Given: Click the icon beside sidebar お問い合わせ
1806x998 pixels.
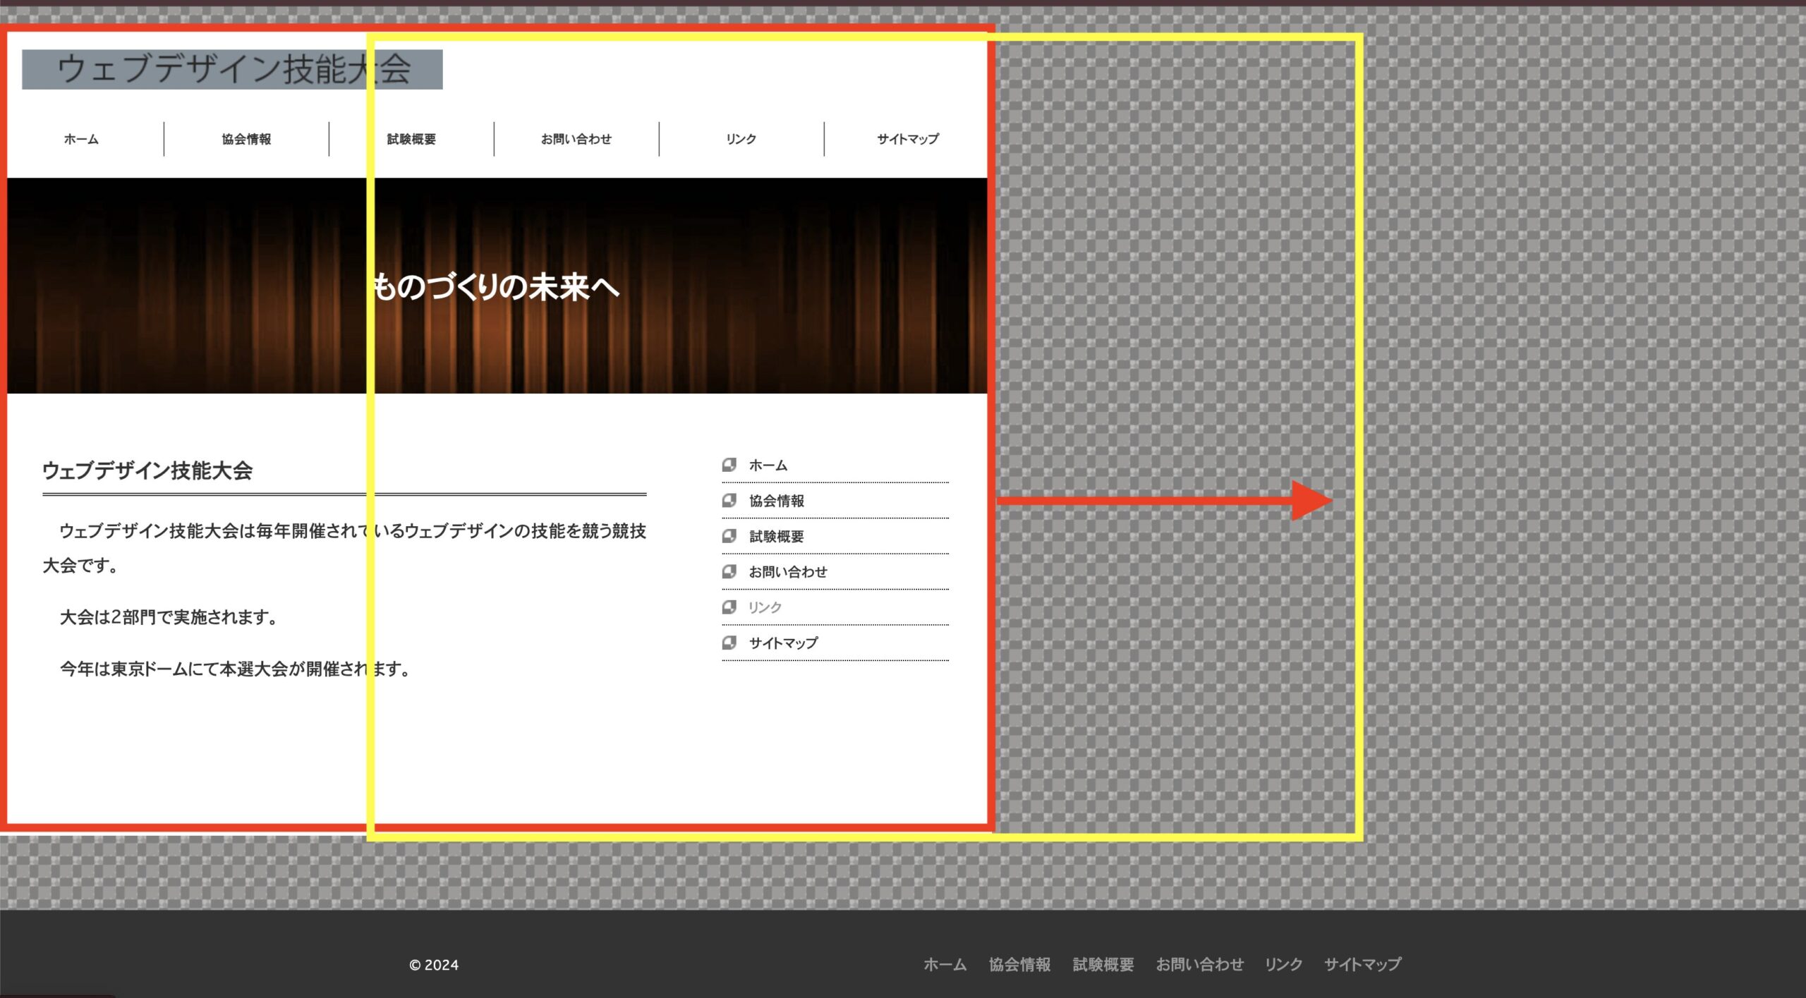Looking at the screenshot, I should click(729, 571).
